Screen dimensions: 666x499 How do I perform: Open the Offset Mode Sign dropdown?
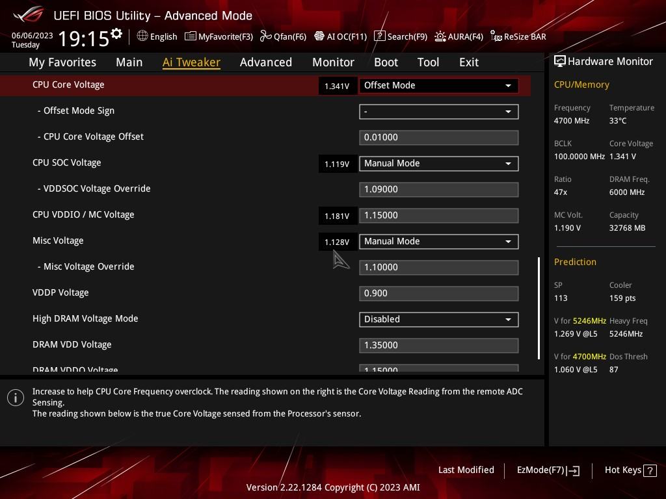tap(438, 112)
